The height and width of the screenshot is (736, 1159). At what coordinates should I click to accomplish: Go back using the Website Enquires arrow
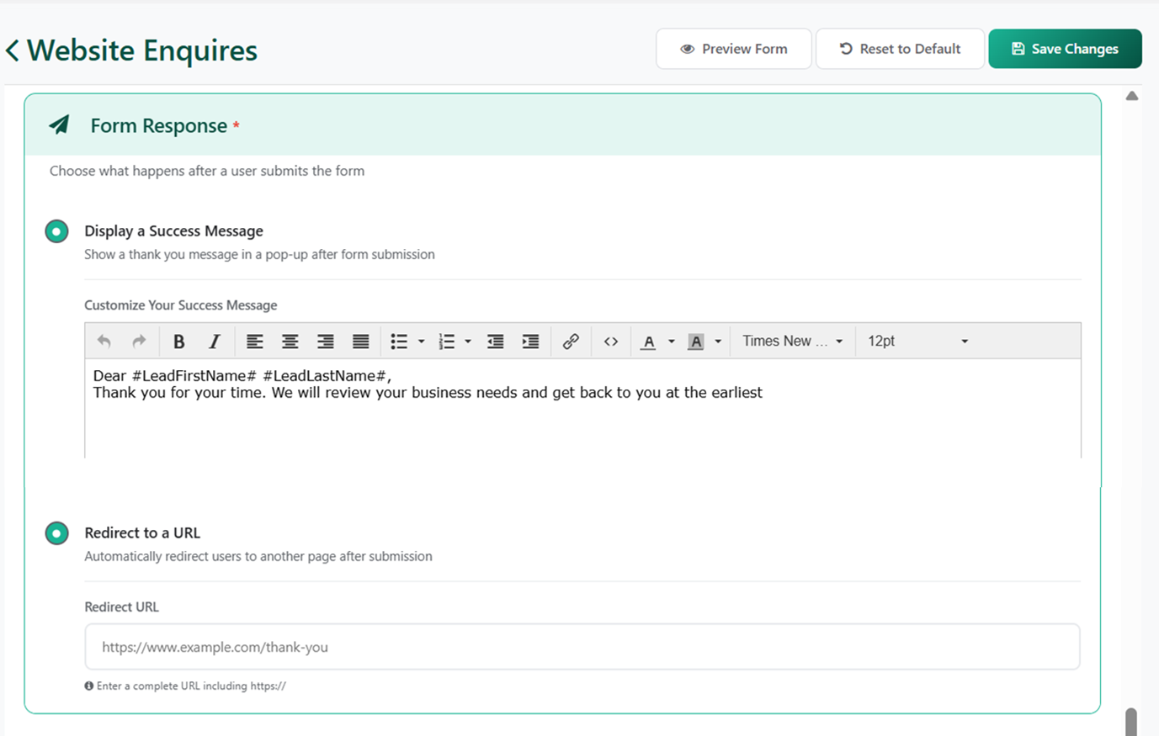tap(13, 50)
